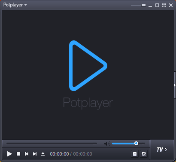This screenshot has width=176, height=162.
Task: Skip to the next track icon
Action: tap(35, 154)
